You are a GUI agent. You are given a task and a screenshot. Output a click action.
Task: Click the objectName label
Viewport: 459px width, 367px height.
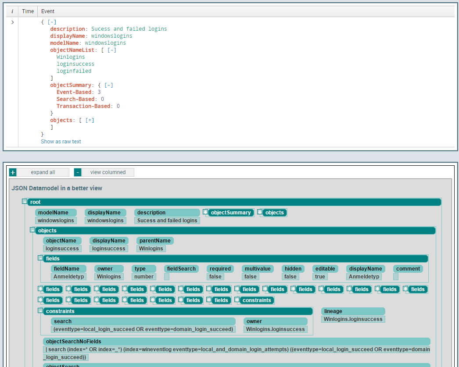tap(62, 241)
